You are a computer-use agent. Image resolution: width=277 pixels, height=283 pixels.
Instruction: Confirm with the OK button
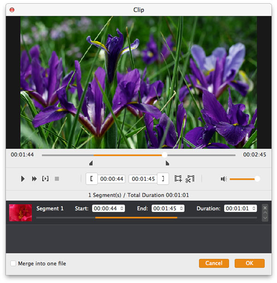coord(249,263)
